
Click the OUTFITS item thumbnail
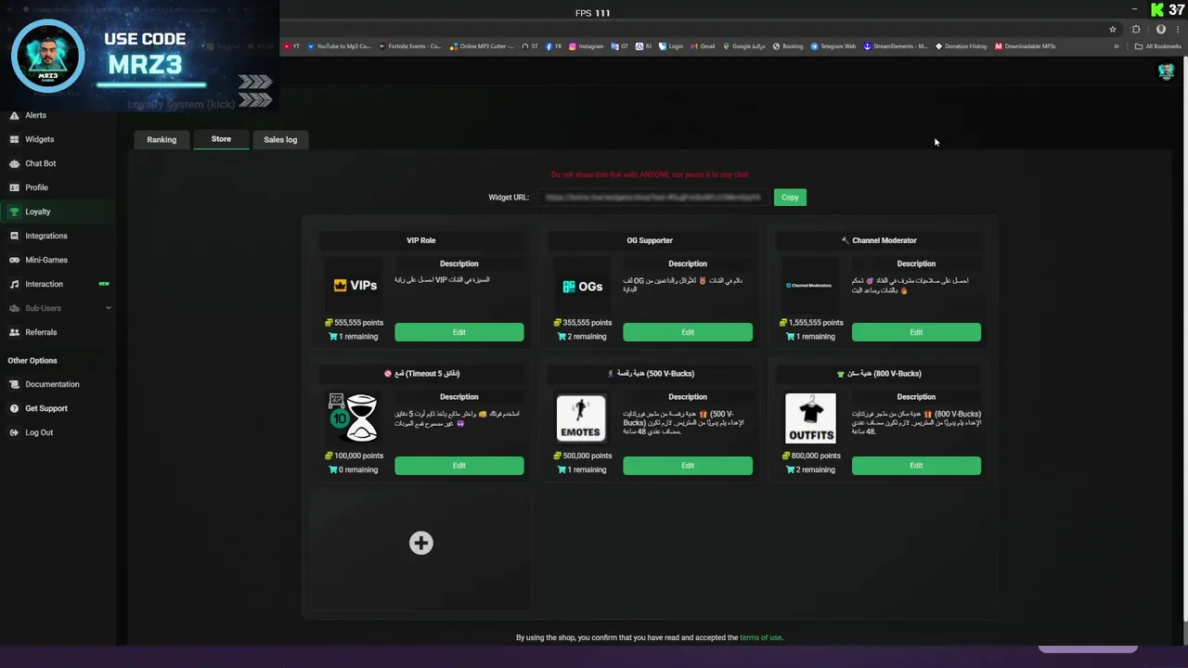coord(810,417)
